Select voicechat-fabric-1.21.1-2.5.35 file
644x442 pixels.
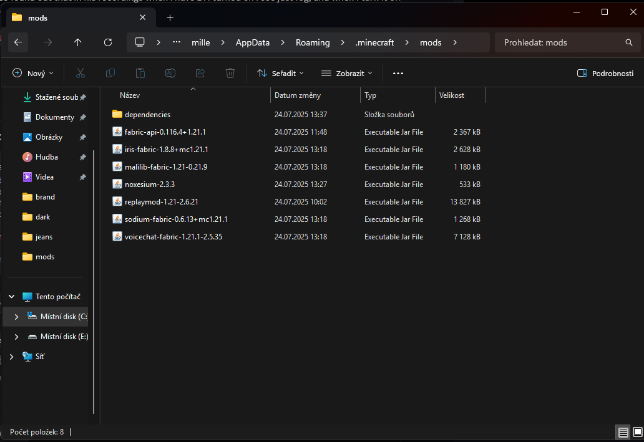[x=173, y=237]
